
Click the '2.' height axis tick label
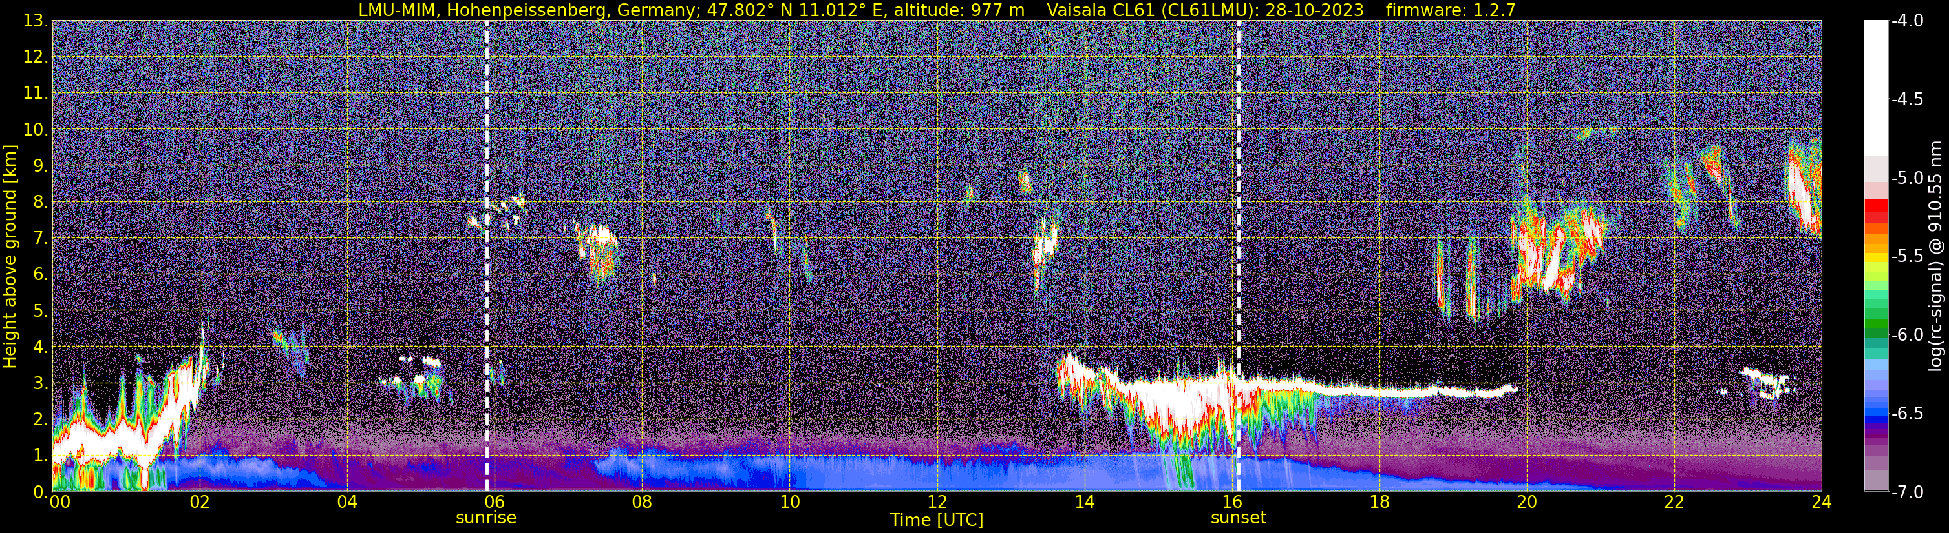click(41, 420)
